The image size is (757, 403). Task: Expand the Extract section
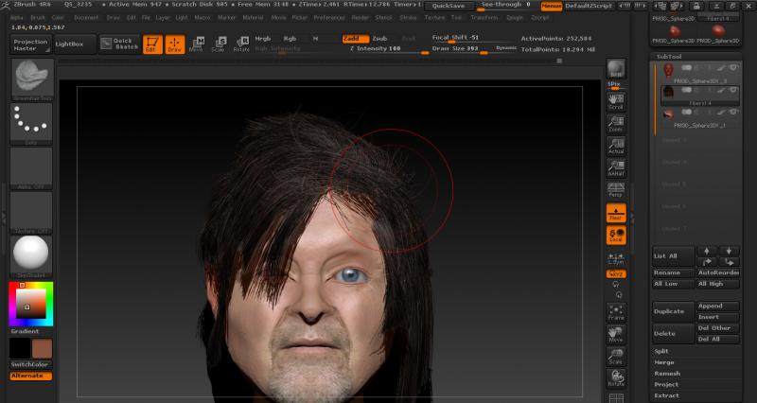[667, 394]
